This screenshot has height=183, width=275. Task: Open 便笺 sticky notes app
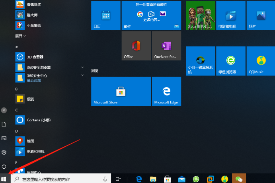[x=50, y=99]
